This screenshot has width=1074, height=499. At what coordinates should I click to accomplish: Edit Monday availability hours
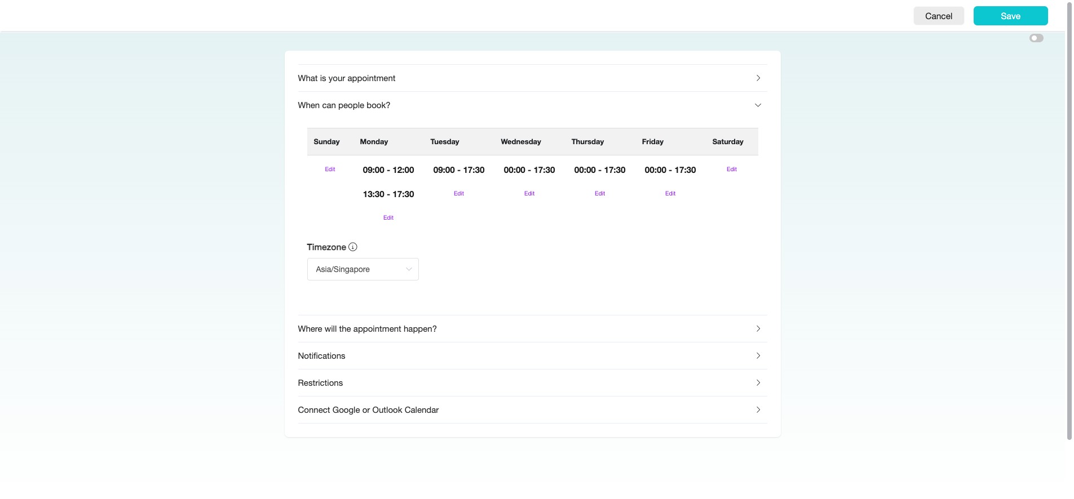[x=388, y=217]
